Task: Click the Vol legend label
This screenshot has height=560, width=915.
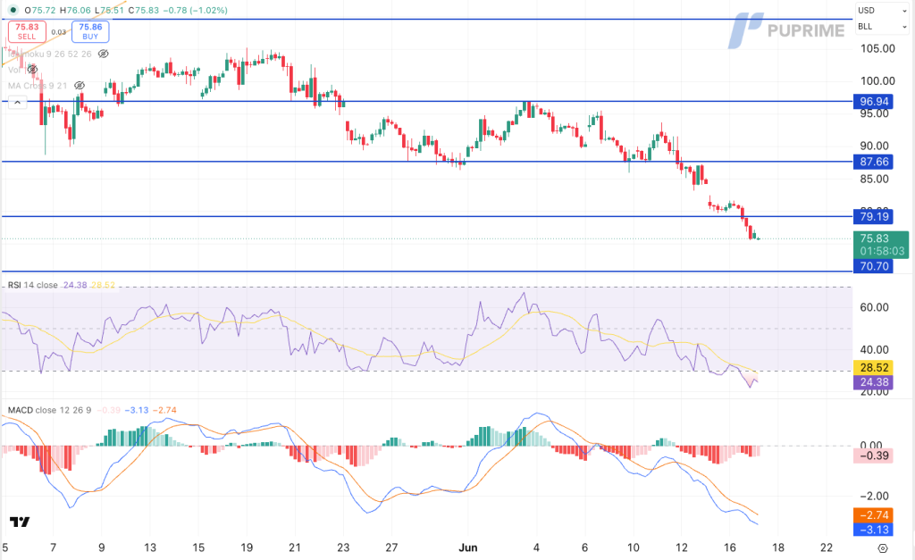Action: (x=14, y=70)
